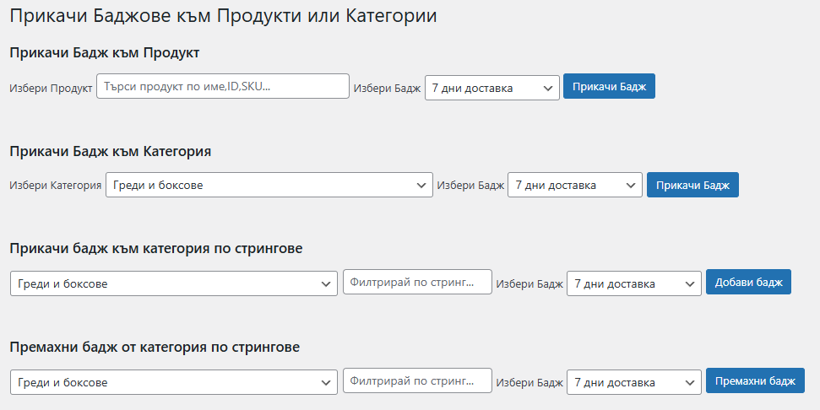Image resolution: width=820 pixels, height=410 pixels.
Task: Open badge dropdown next to Премахни бадж button
Action: (x=634, y=382)
